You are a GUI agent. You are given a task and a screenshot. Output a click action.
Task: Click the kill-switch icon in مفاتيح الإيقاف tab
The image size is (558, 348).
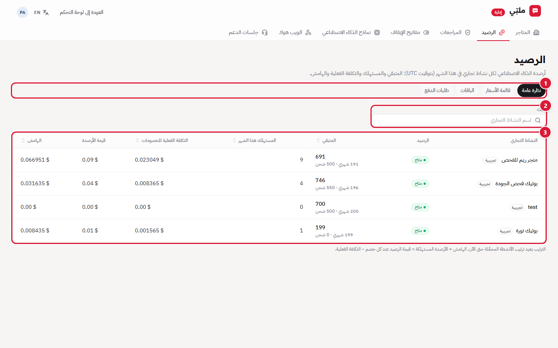point(426,32)
